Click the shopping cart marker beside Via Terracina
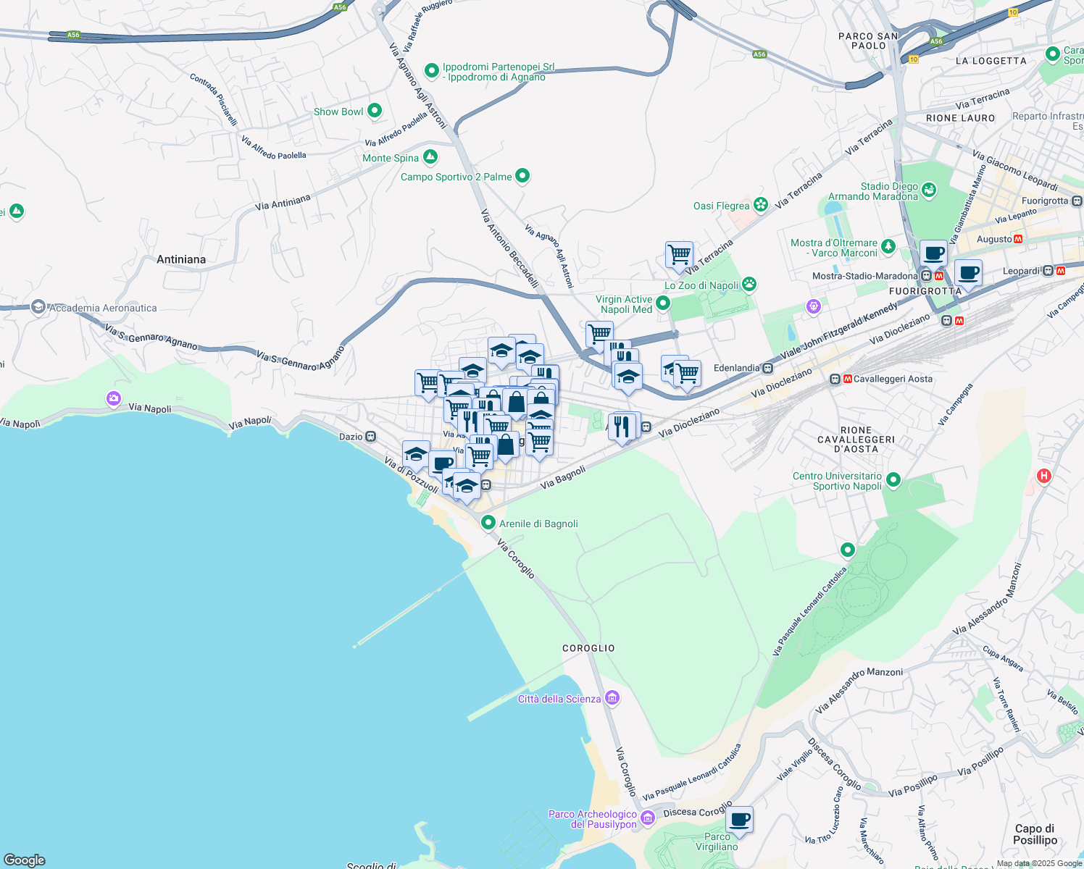Viewport: 1084px width, 869px height. (x=679, y=256)
